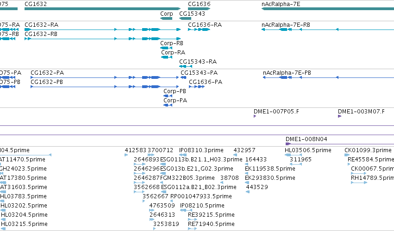Select EST ESG013b.E21_G02.3prime

pyautogui.click(x=197, y=169)
